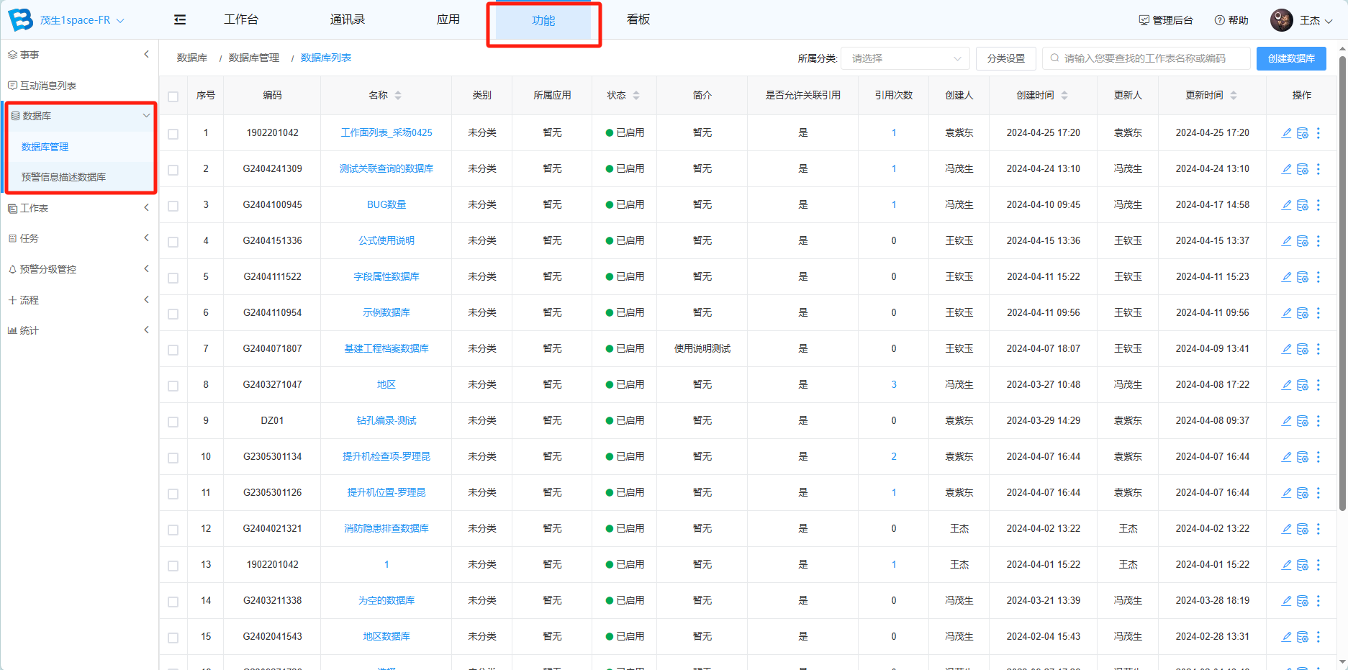Open the 基建工程档案数据库 link
Screen dimensions: 1348x670
(386, 349)
